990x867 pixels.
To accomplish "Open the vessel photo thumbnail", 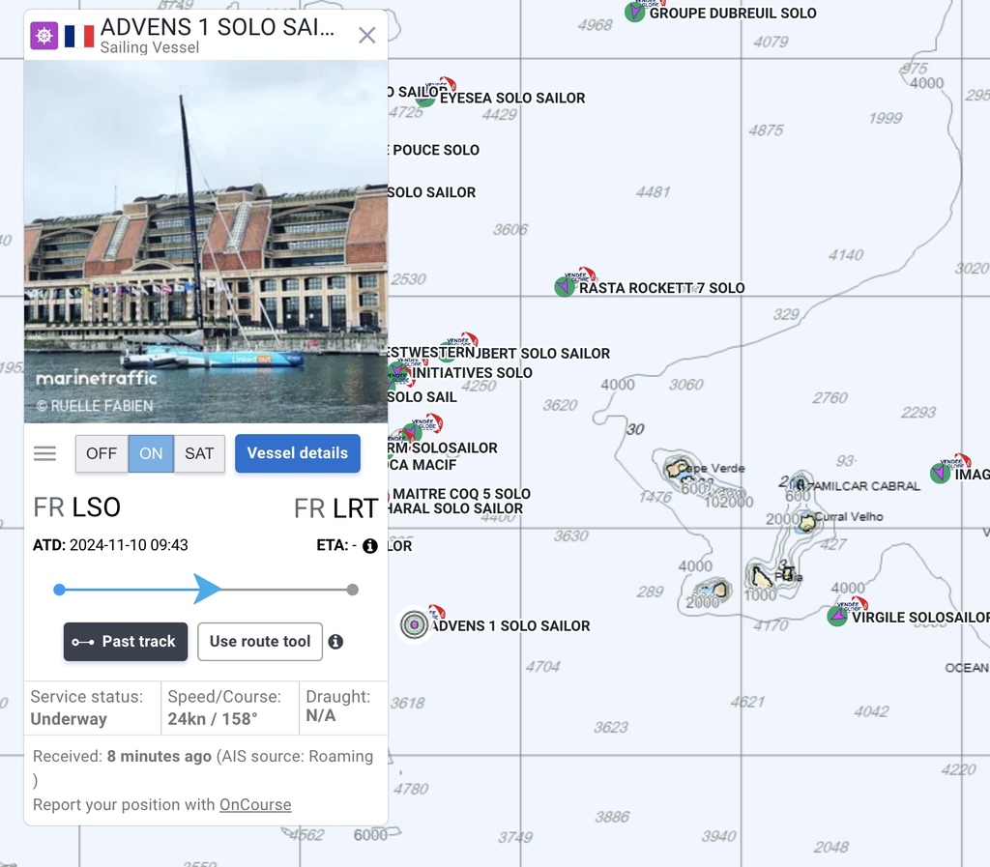I will coord(206,242).
